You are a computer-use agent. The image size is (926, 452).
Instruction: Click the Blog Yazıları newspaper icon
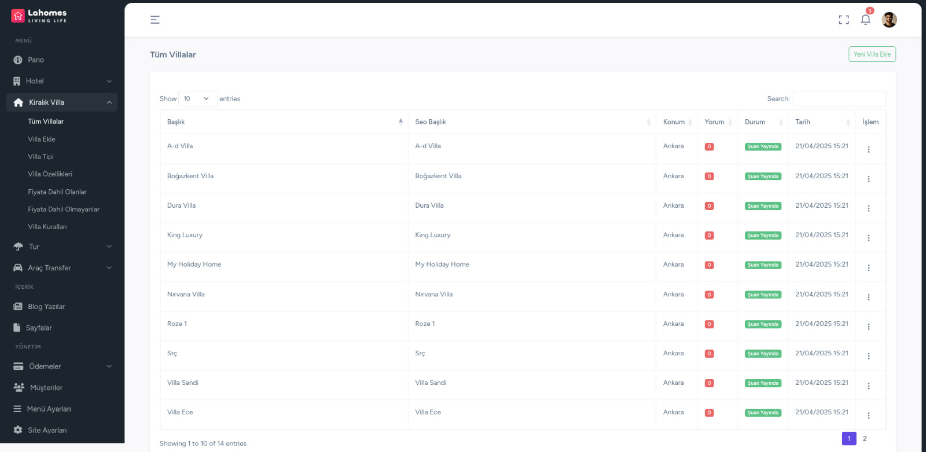pos(18,307)
